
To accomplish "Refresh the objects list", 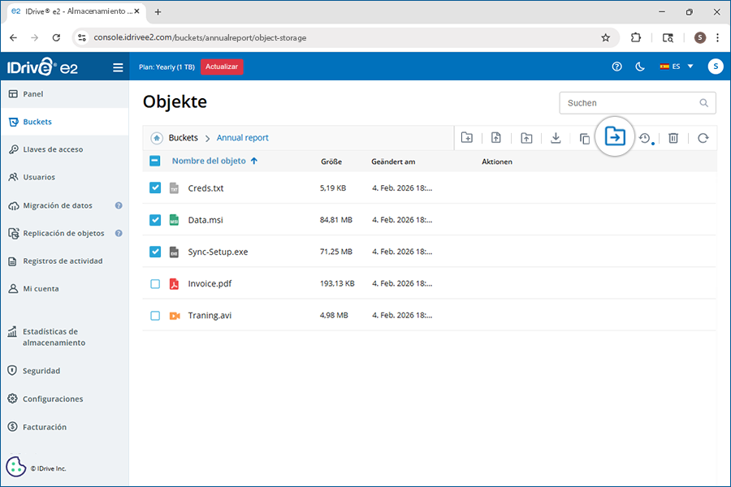I will tap(703, 138).
